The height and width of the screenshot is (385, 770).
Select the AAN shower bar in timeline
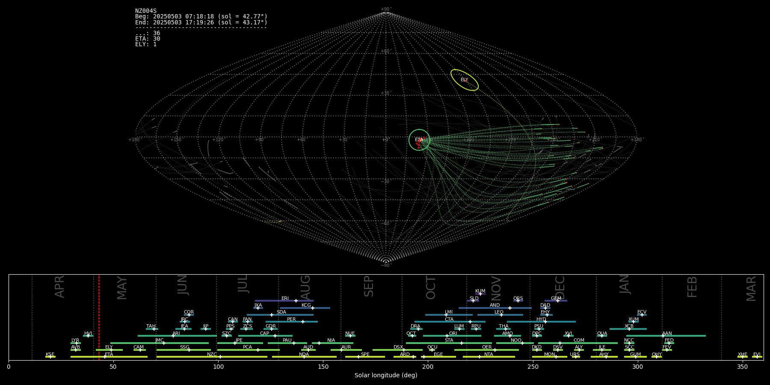click(666, 336)
